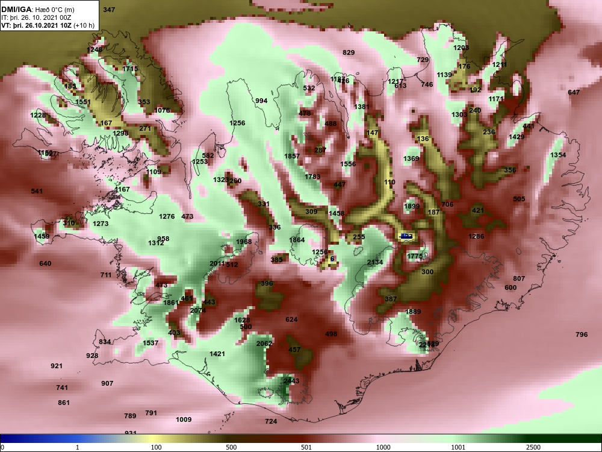Screen dimensions: 602x452
Task: Click the 'DMI/IGA: Hæð 0°C (m)' title text
Action: click(x=37, y=10)
